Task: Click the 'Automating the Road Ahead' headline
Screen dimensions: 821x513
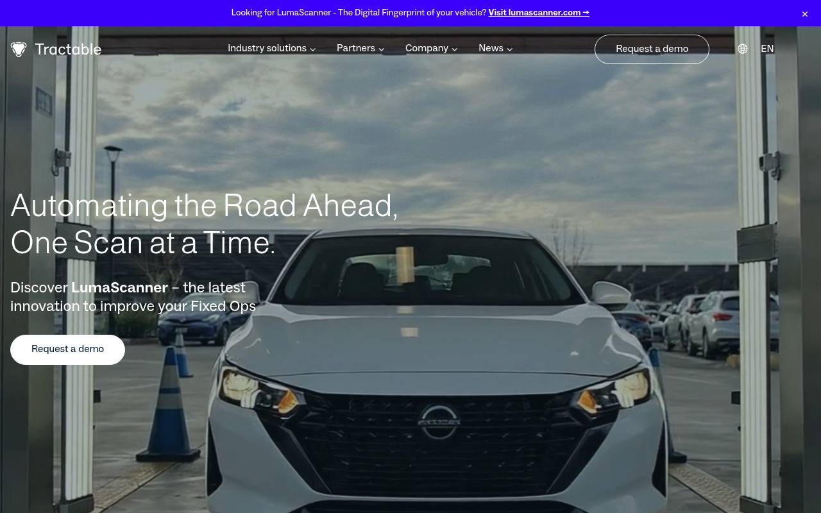Action: click(x=204, y=224)
